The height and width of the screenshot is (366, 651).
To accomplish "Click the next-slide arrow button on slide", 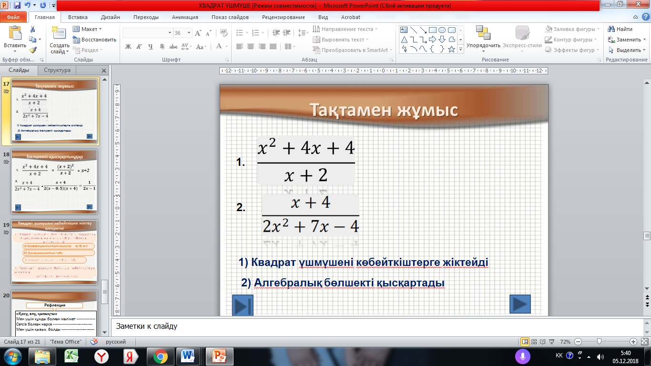I will pyautogui.click(x=519, y=304).
